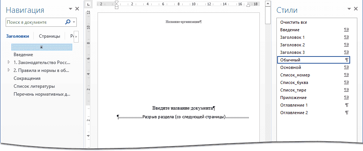
Task: Click paragraph icon beside Оглавление 1
Action: tap(347, 105)
